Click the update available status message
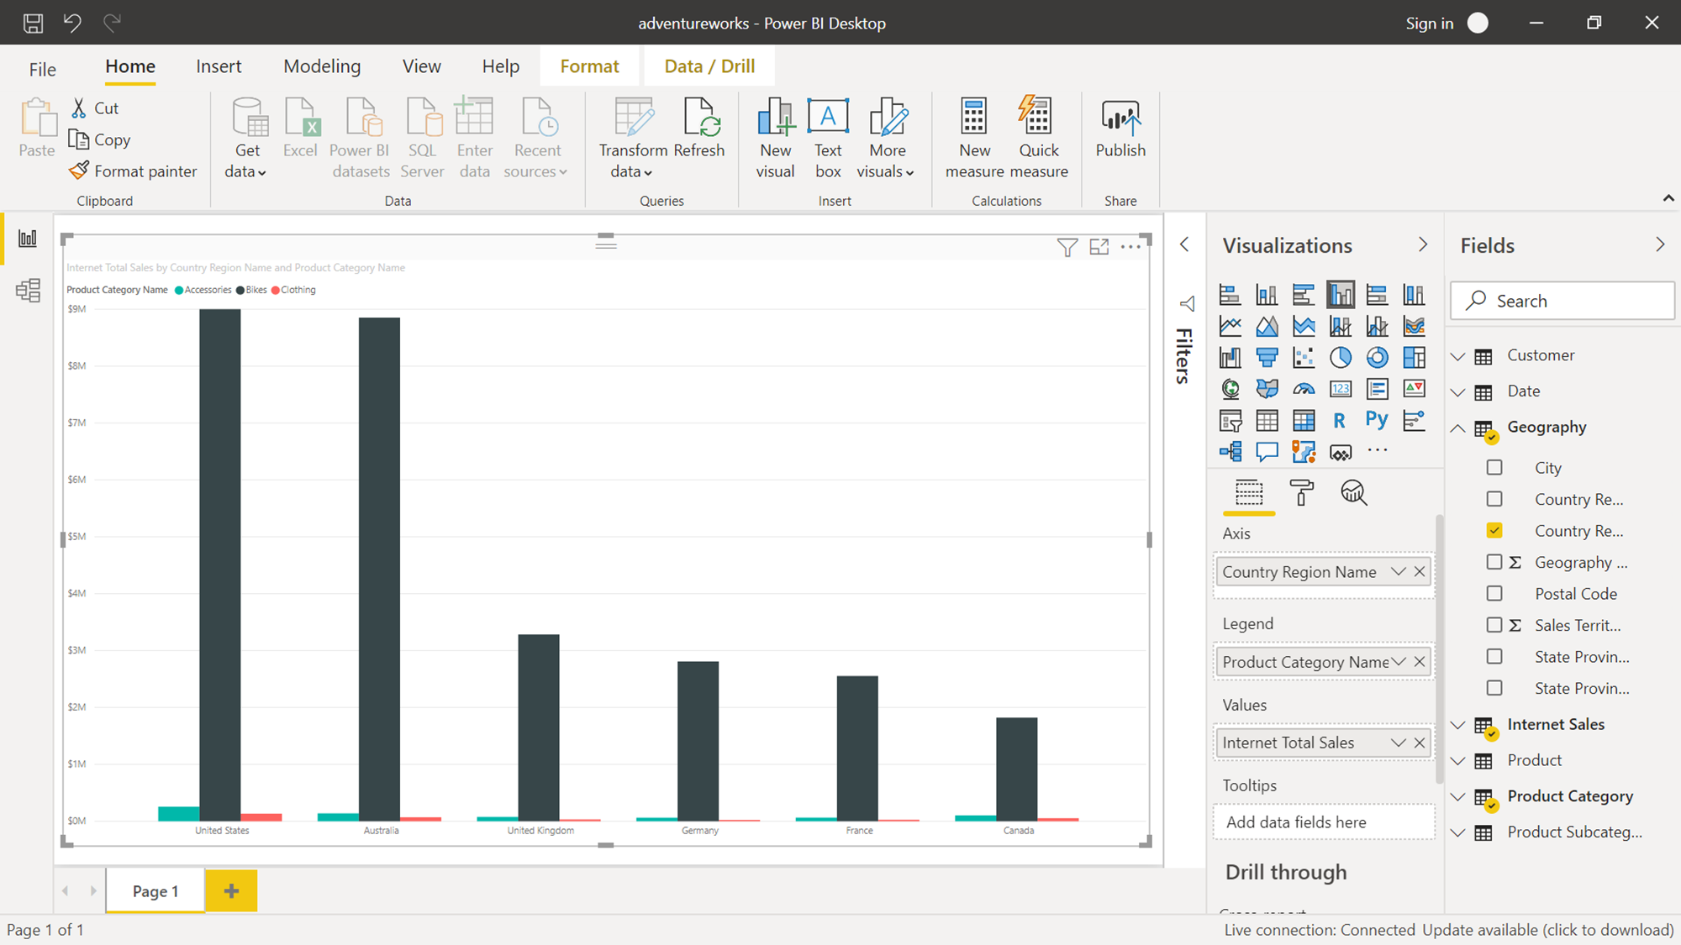The height and width of the screenshot is (945, 1681). (1547, 930)
